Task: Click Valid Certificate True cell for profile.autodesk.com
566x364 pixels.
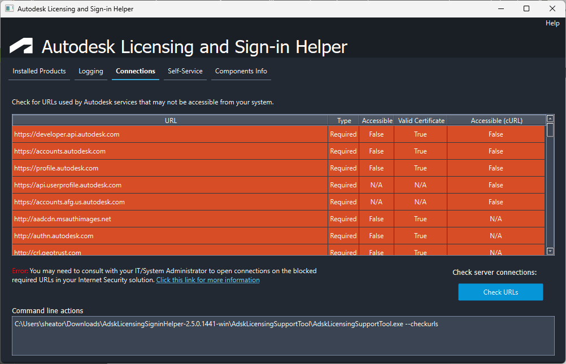Action: pos(420,168)
